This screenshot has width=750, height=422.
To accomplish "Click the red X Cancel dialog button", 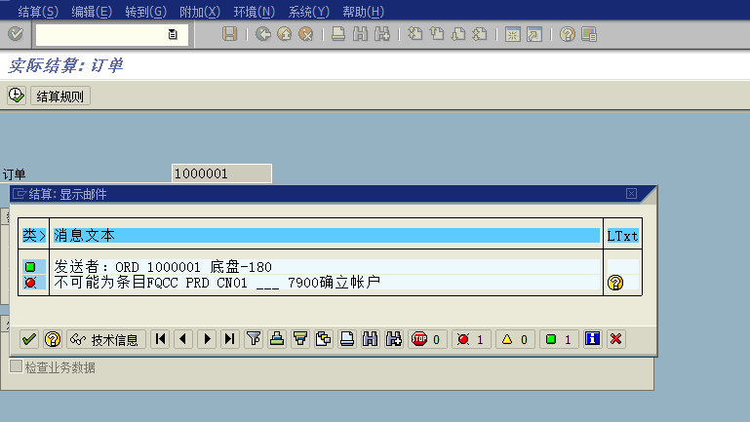I will click(616, 339).
